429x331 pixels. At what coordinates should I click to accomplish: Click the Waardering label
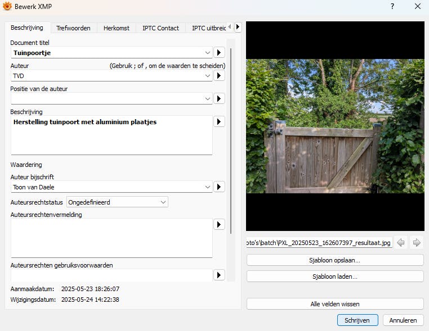pyautogui.click(x=26, y=165)
